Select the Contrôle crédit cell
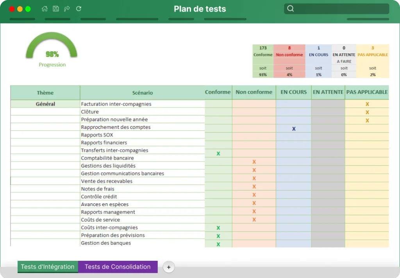The image size is (400, 278). point(142,196)
